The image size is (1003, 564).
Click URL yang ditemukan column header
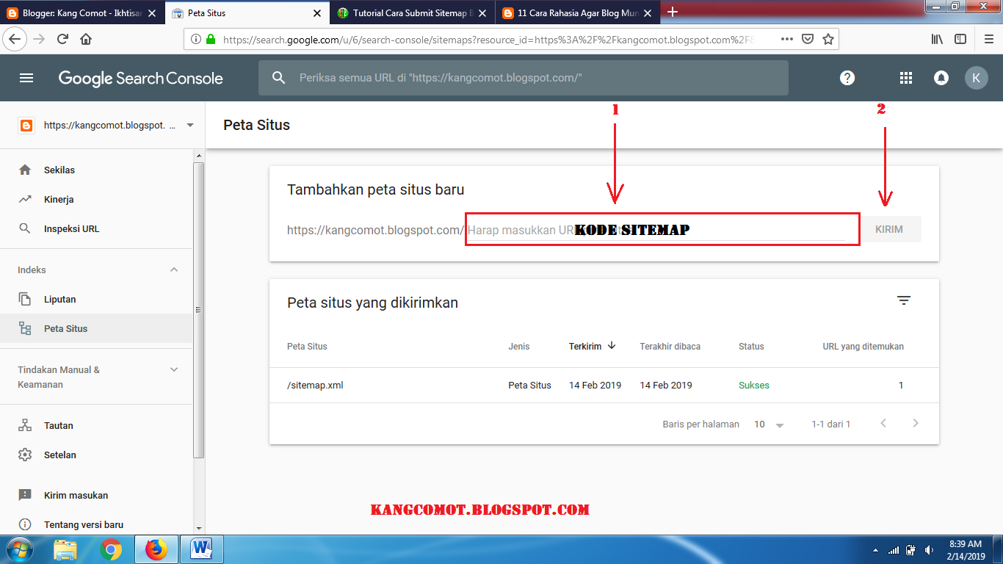863,346
